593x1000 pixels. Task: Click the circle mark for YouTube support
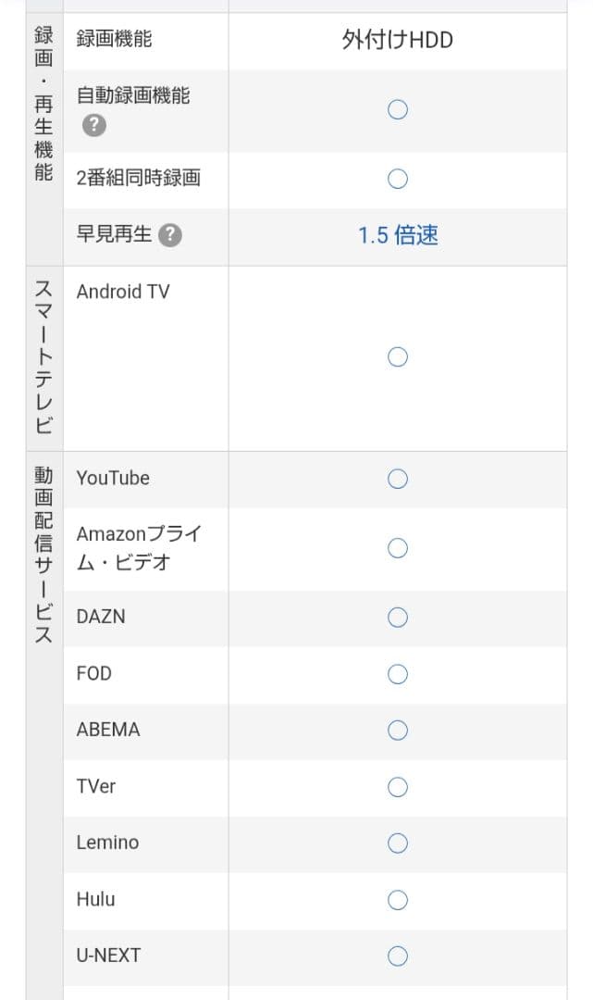point(397,479)
